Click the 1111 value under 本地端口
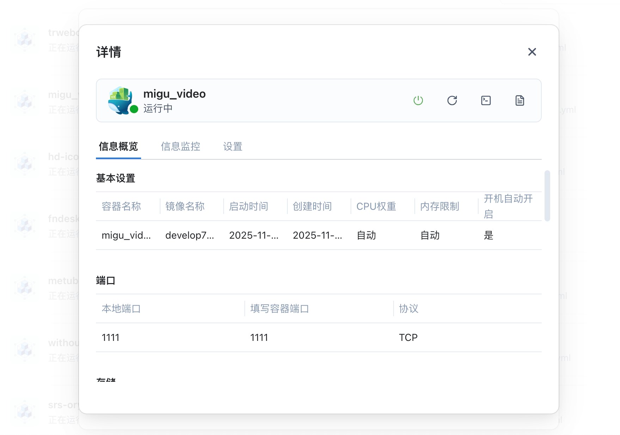Viewport: 620px width, 435px height. 110,337
